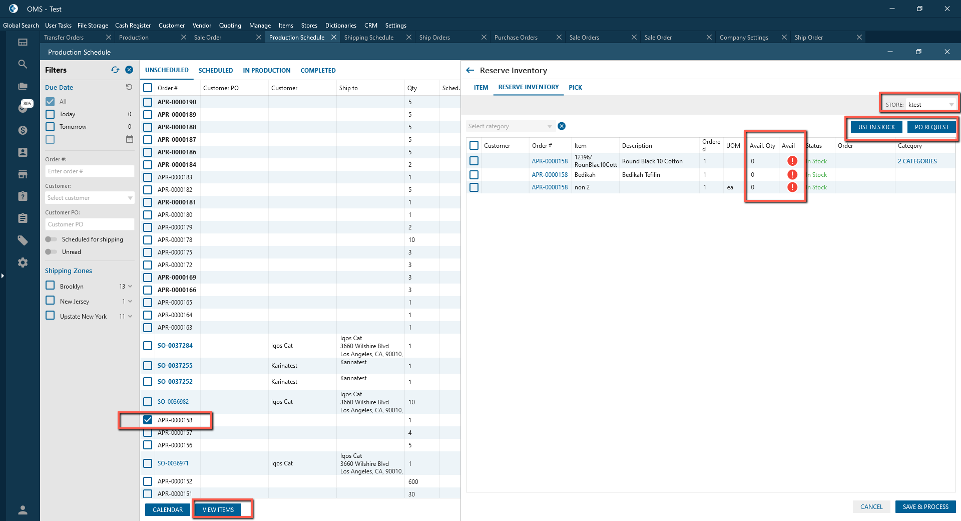Refresh the filters with sync icon
This screenshot has width=961, height=521.
pos(115,70)
